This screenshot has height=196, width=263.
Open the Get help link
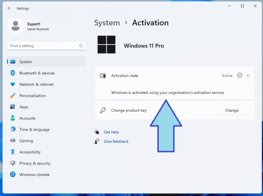click(111, 132)
